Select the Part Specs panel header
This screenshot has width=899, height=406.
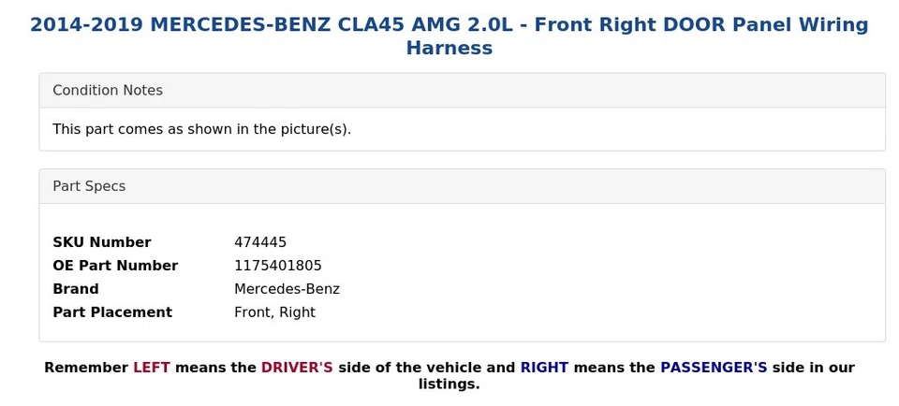(89, 186)
